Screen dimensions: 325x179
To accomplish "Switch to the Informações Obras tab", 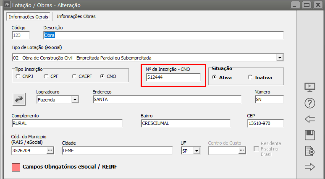I will click(76, 16).
